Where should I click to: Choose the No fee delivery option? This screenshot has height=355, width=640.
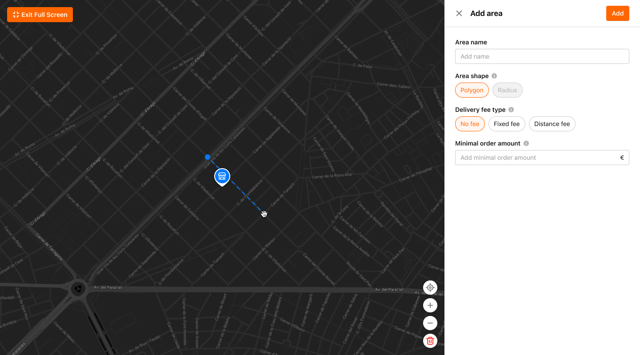(470, 124)
